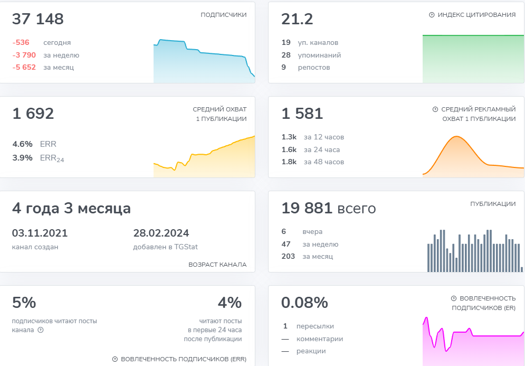Open the Подписчики card title

(x=223, y=15)
